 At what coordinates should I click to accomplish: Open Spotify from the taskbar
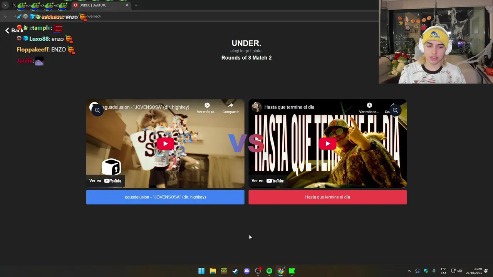(269, 271)
